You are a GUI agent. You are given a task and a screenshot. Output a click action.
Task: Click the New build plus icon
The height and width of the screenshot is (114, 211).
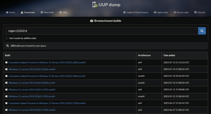[x=42, y=12]
